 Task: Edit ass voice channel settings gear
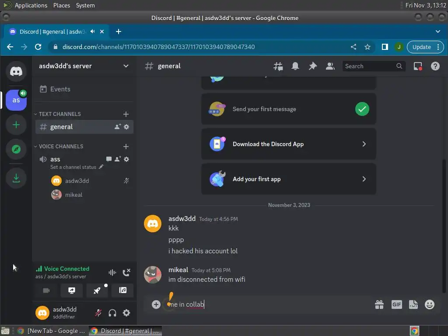(126, 159)
